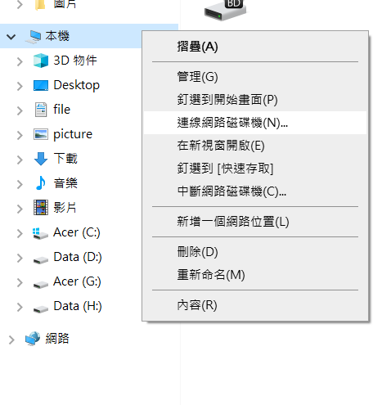Click the Acer (C:) drive icon
The height and width of the screenshot is (405, 382).
[40, 233]
